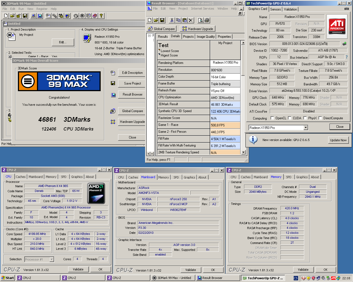Click TechPowerUp GPU-Z taskbar button
Screen dimensions: 353x282
tap(263, 278)
